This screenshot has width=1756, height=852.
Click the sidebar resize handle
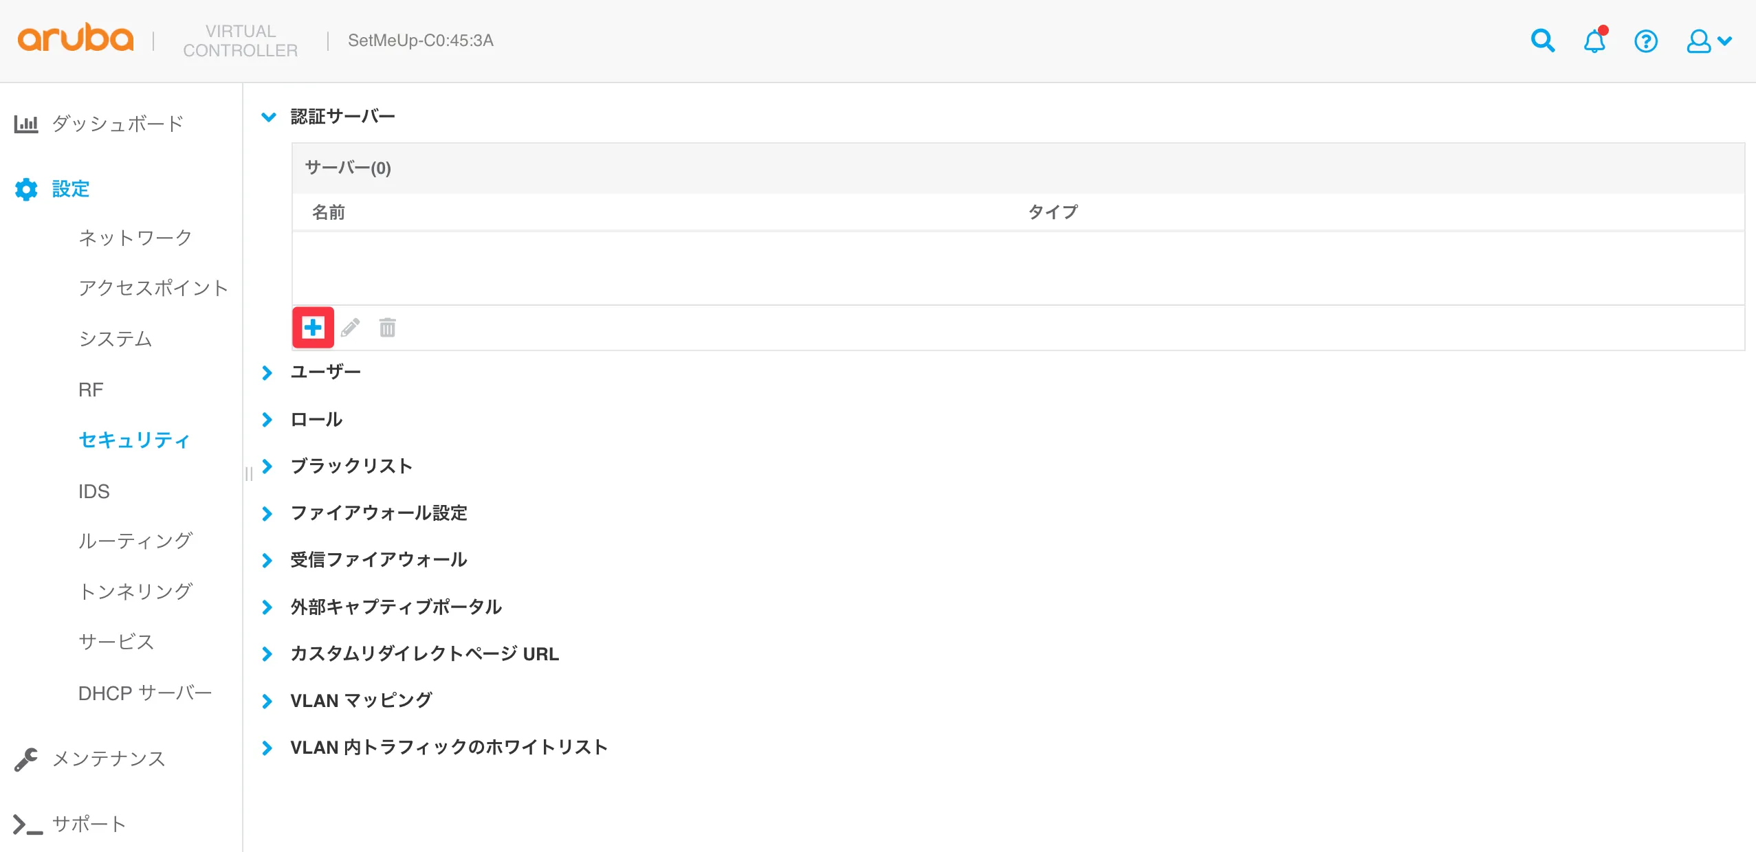(x=249, y=473)
